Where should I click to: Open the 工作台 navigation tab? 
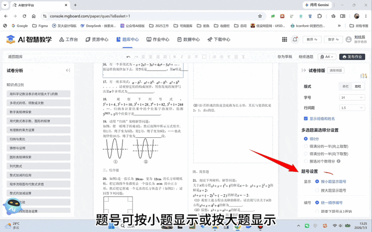pos(68,40)
